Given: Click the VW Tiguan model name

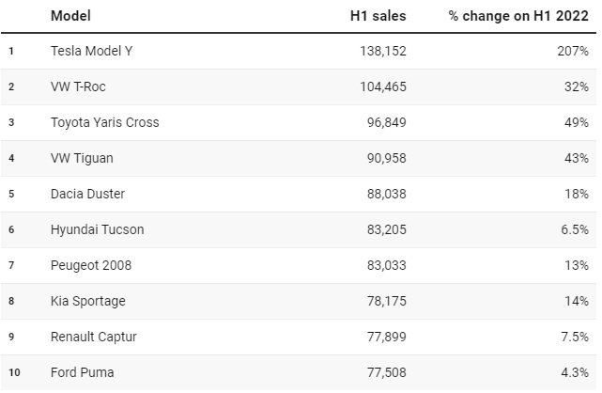Looking at the screenshot, I should click(82, 159).
